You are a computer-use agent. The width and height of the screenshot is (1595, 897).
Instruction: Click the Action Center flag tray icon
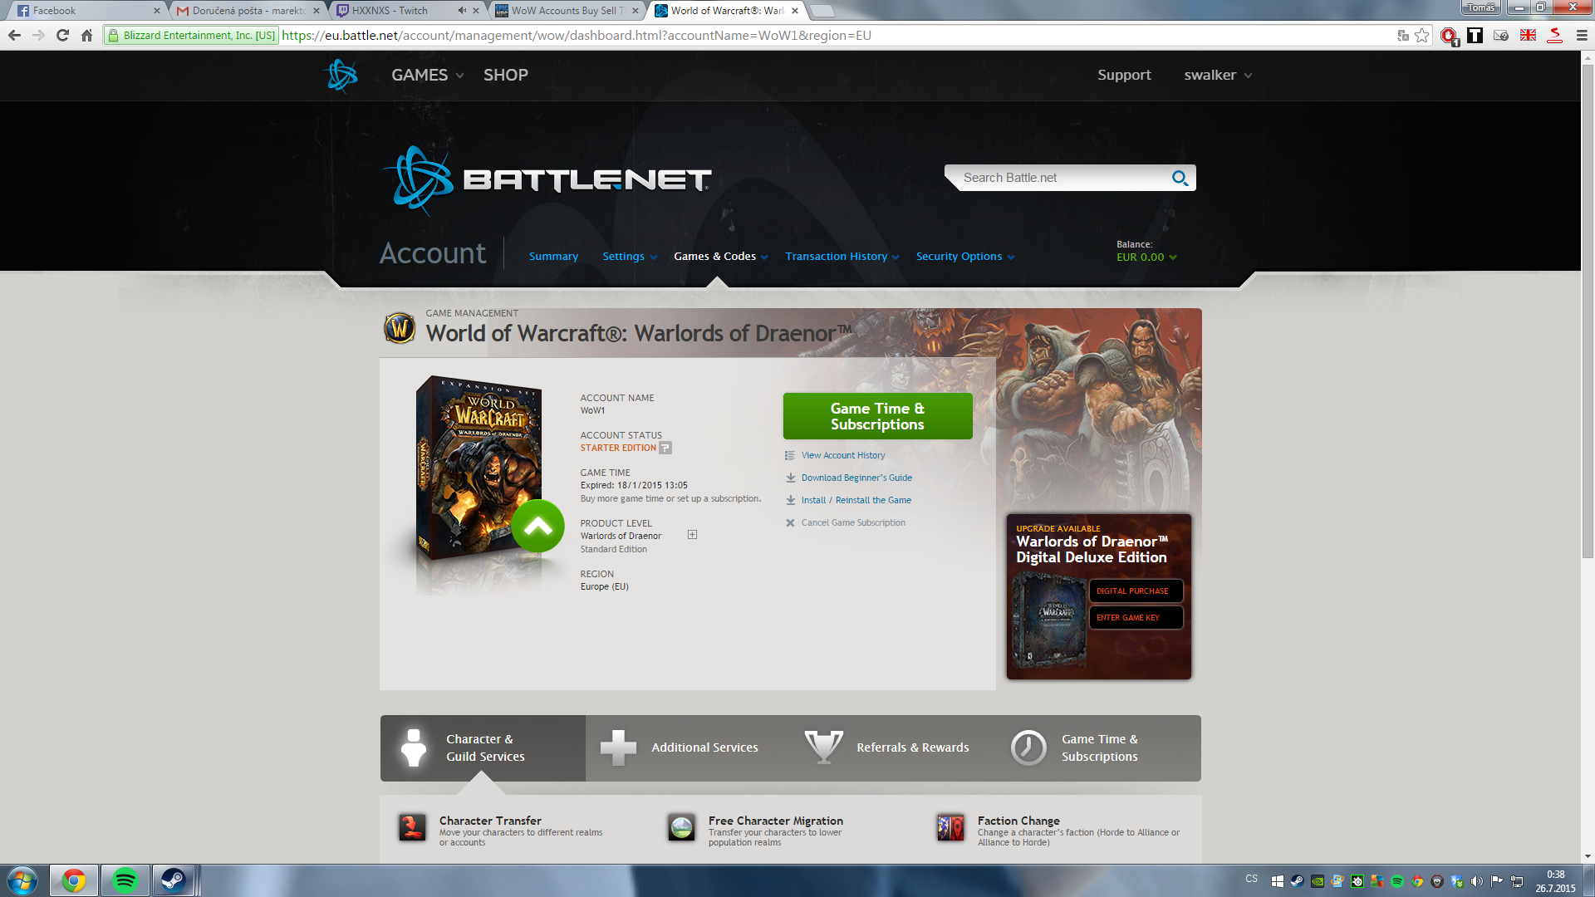point(1497,881)
